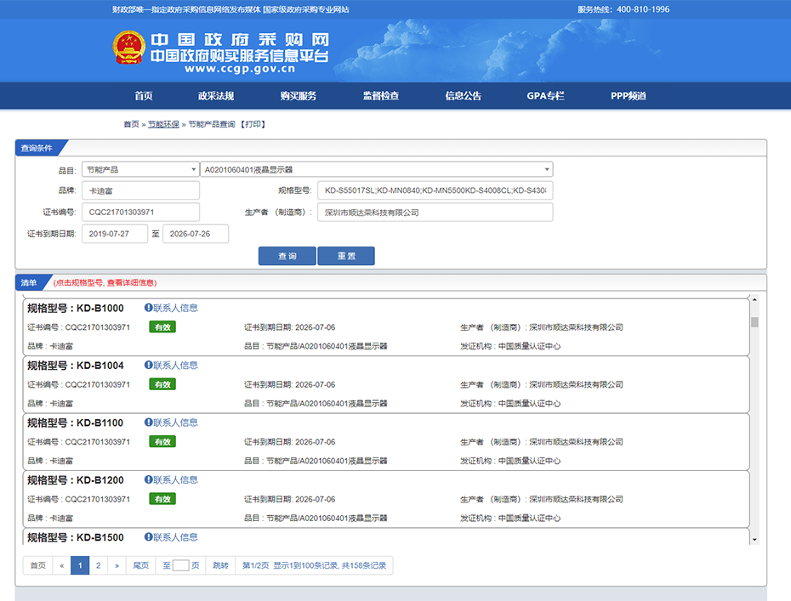The height and width of the screenshot is (601, 791).
Task: Open the 节能环保 breadcrumb link
Action: (163, 124)
